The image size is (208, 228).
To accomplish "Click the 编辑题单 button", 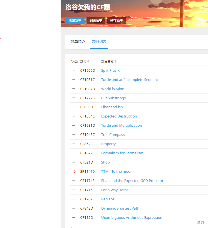I will pyautogui.click(x=96, y=20).
